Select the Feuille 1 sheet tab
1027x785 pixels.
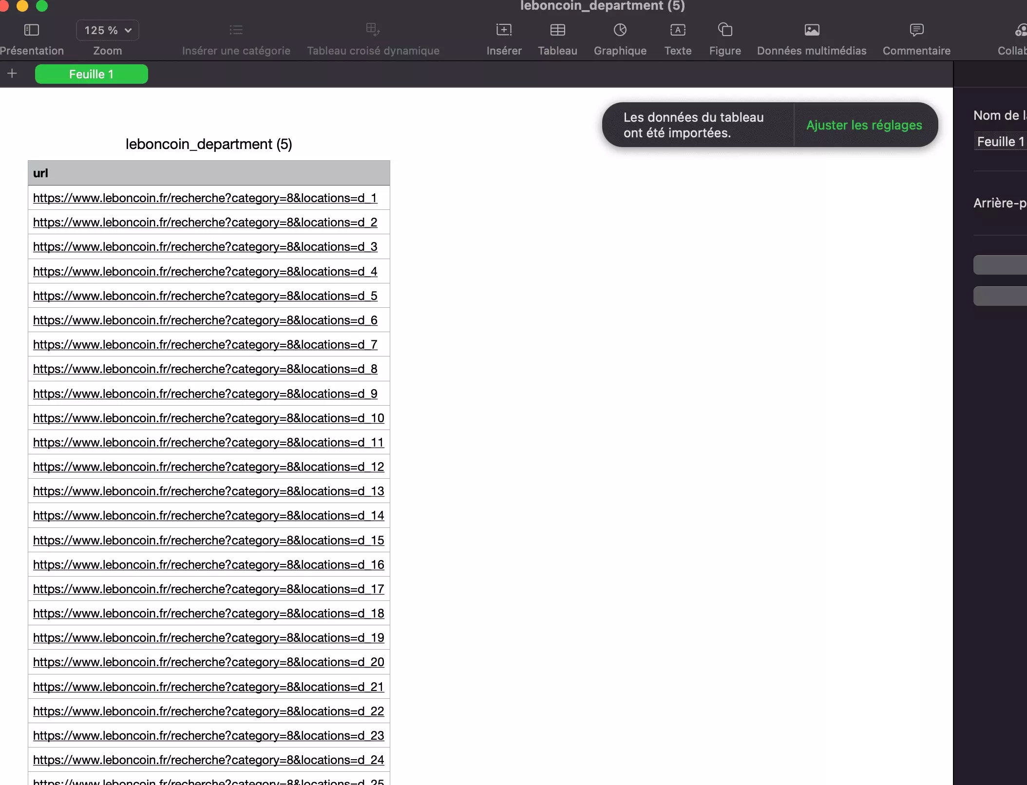point(91,74)
